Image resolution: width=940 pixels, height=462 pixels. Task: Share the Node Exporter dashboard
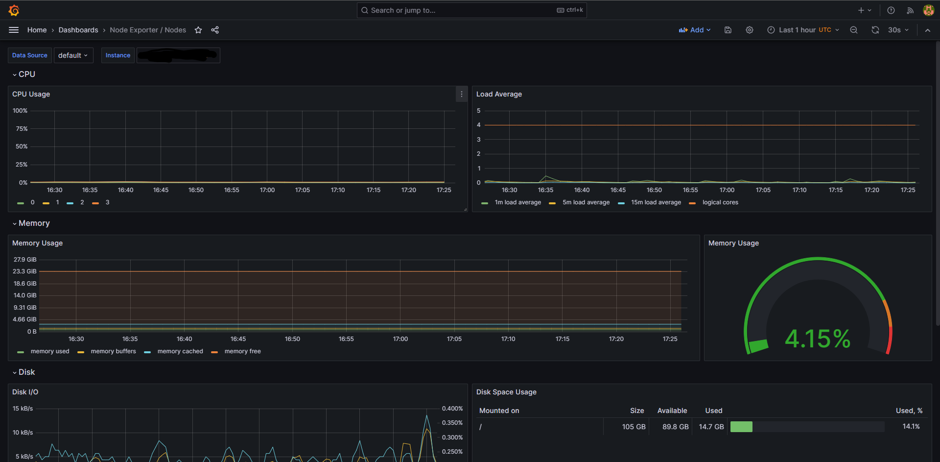(x=214, y=30)
